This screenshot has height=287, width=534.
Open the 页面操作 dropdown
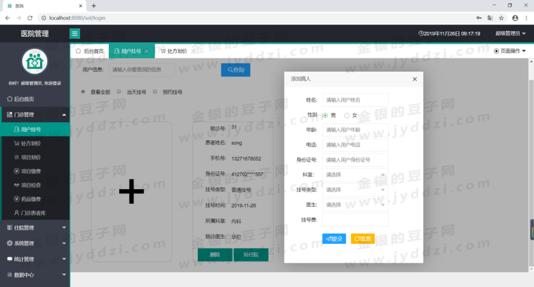[x=510, y=51]
